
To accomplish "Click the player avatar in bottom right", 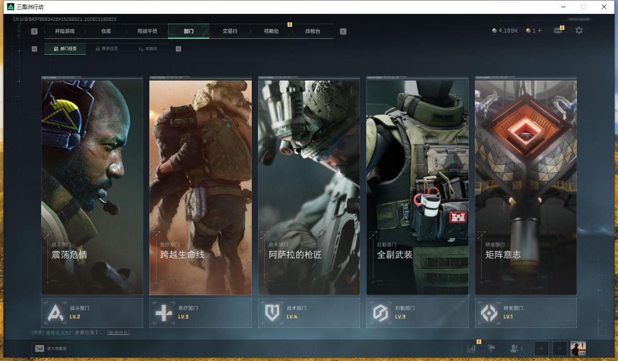I will pyautogui.click(x=578, y=348).
